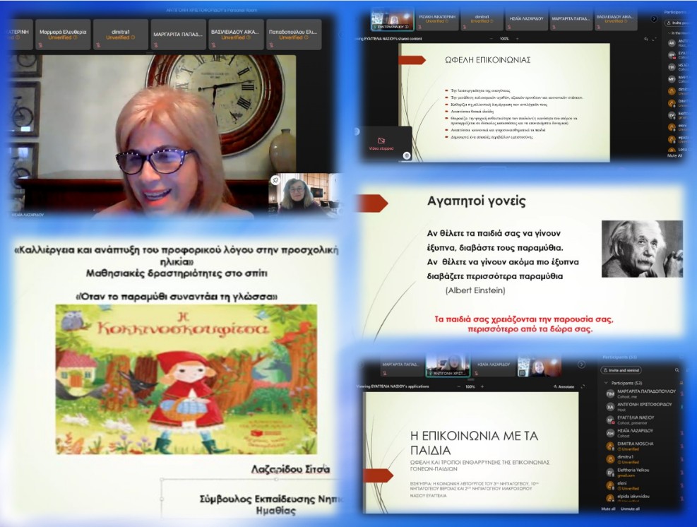Select Μαρμαρά Ελευθερία participant tile
The height and width of the screenshot is (527, 697).
pyautogui.click(x=63, y=34)
